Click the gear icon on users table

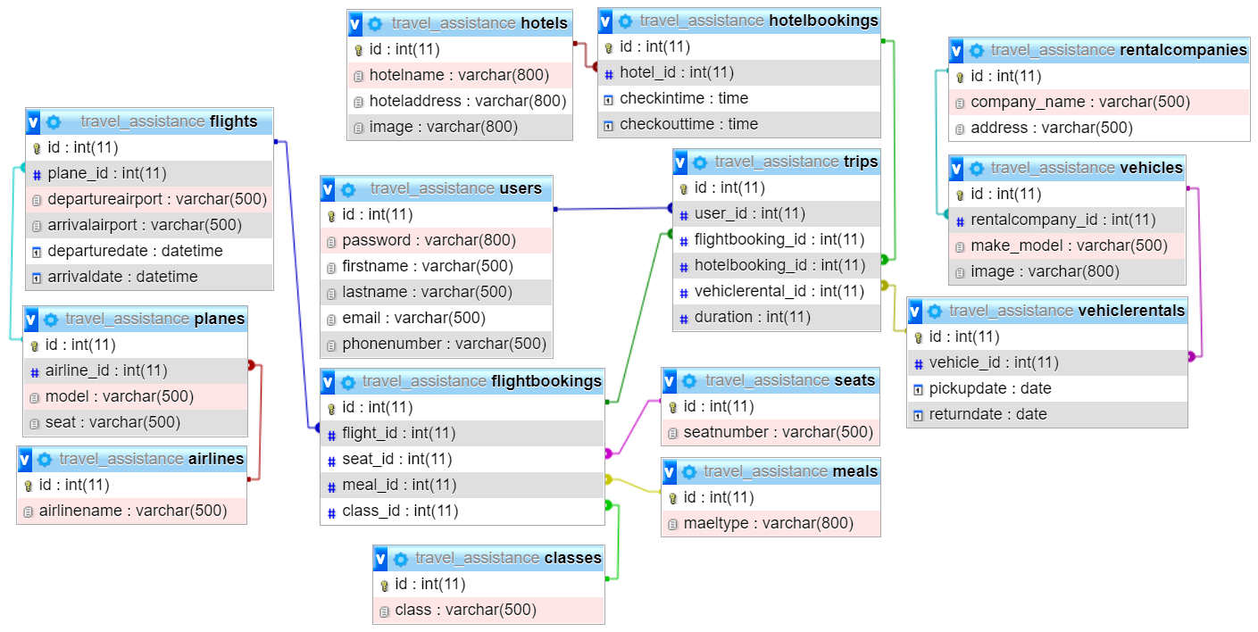click(x=348, y=189)
